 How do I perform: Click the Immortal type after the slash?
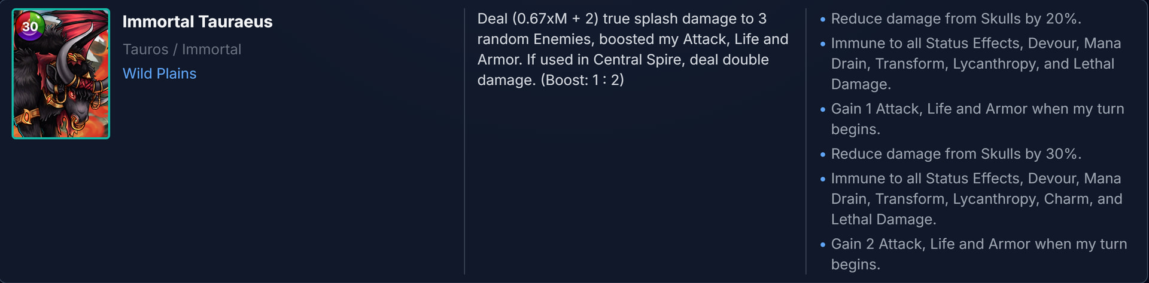(211, 50)
